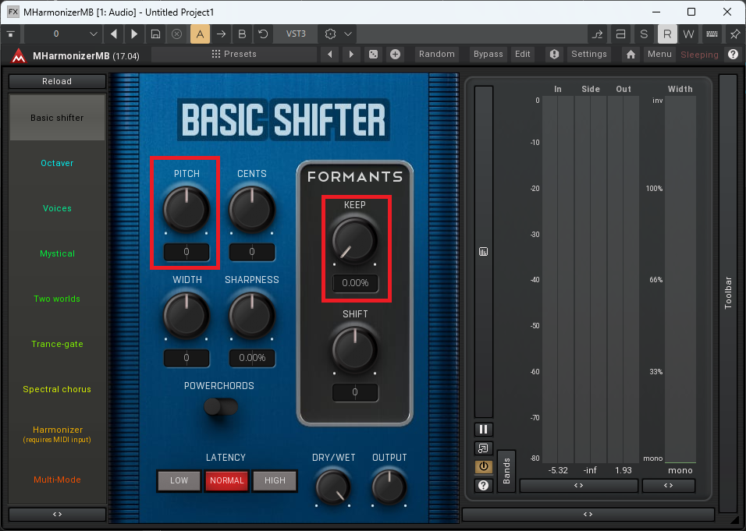Click the previous preset arrow in the host toolbar
Image resolution: width=746 pixels, height=531 pixels.
pyautogui.click(x=113, y=34)
